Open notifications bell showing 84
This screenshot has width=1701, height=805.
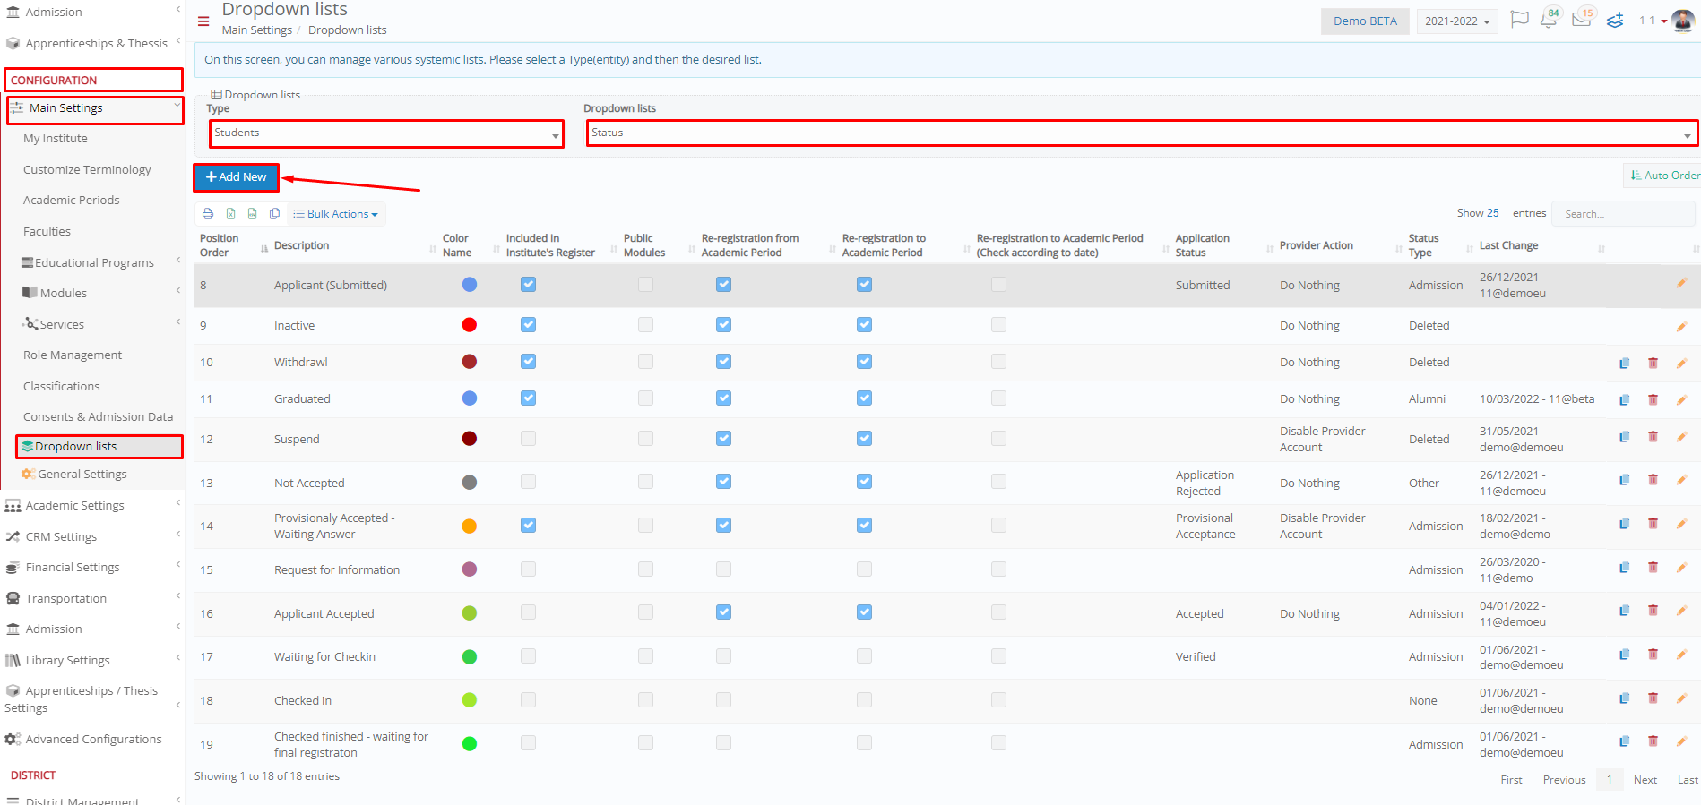pyautogui.click(x=1549, y=20)
